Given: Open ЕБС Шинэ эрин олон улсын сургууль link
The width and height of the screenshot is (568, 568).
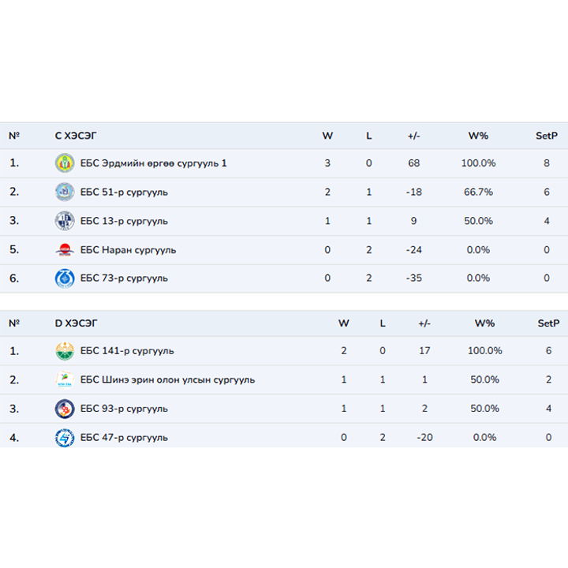Looking at the screenshot, I should pyautogui.click(x=167, y=379).
